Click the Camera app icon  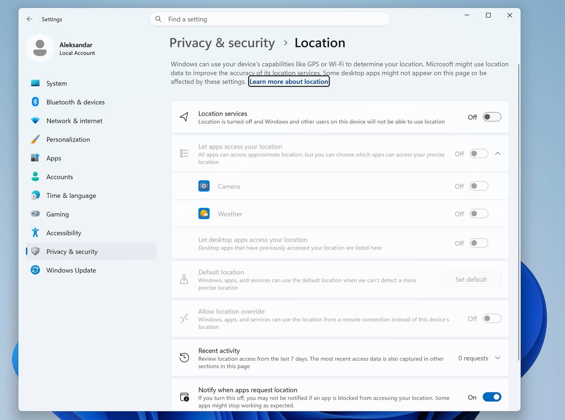pyautogui.click(x=204, y=186)
